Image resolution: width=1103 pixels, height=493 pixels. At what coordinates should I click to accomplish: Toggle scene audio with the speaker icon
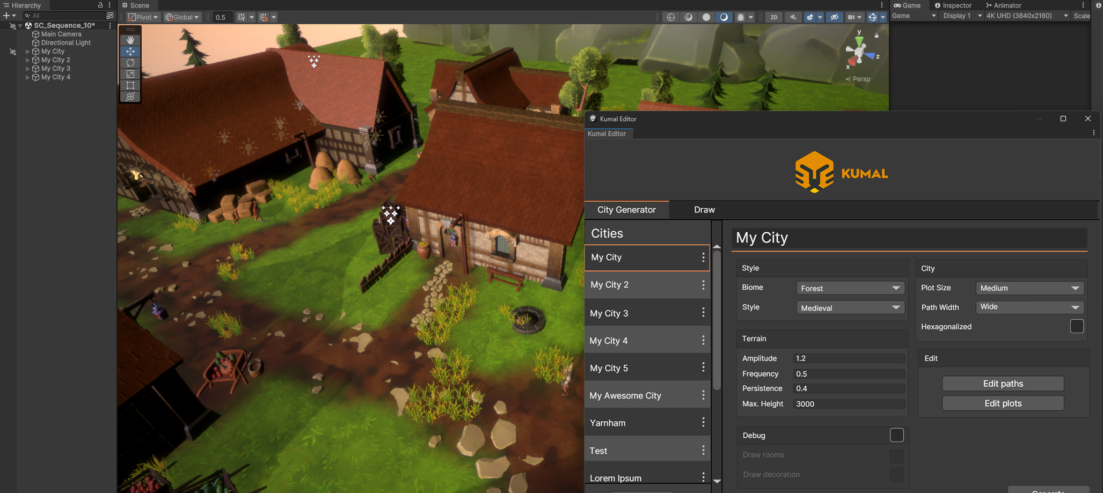(x=793, y=17)
